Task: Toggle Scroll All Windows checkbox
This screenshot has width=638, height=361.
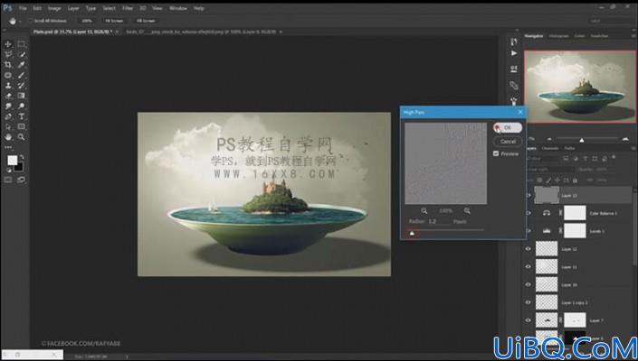Action: 30,21
